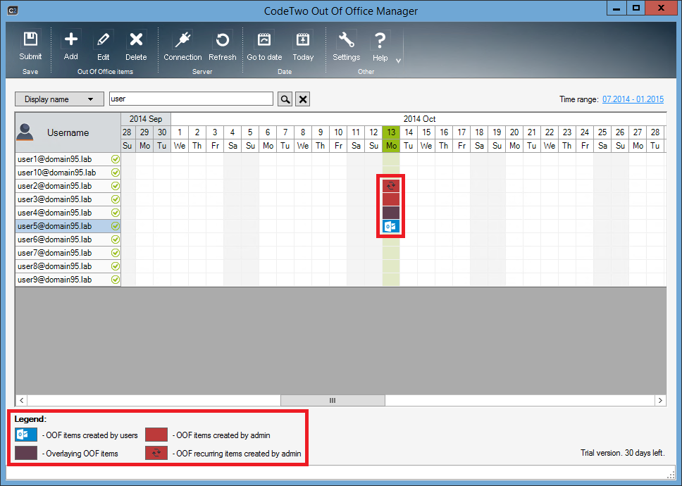
Task: Click the green status check for user4@domain95.lab
Action: pos(116,213)
